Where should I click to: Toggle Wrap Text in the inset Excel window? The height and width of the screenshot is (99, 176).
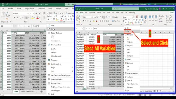(115, 17)
